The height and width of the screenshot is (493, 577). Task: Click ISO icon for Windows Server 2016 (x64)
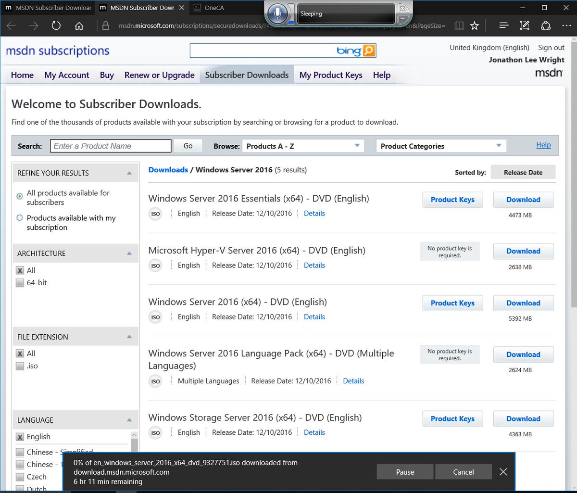click(155, 317)
